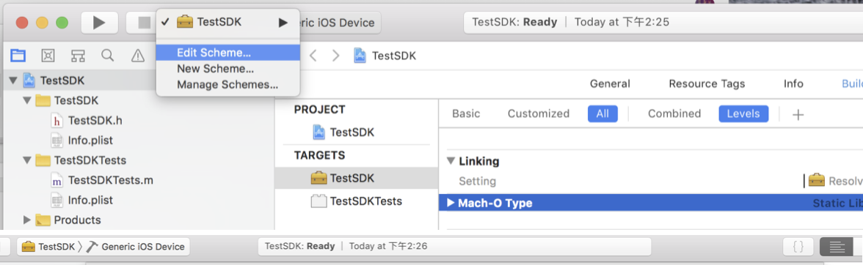The width and height of the screenshot is (863, 265).
Task: Open the Source Control navigator icon
Action: pos(48,55)
